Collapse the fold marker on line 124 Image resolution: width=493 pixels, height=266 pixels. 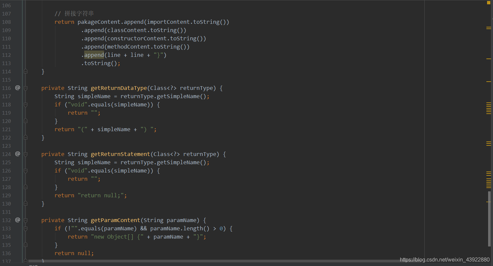25,154
